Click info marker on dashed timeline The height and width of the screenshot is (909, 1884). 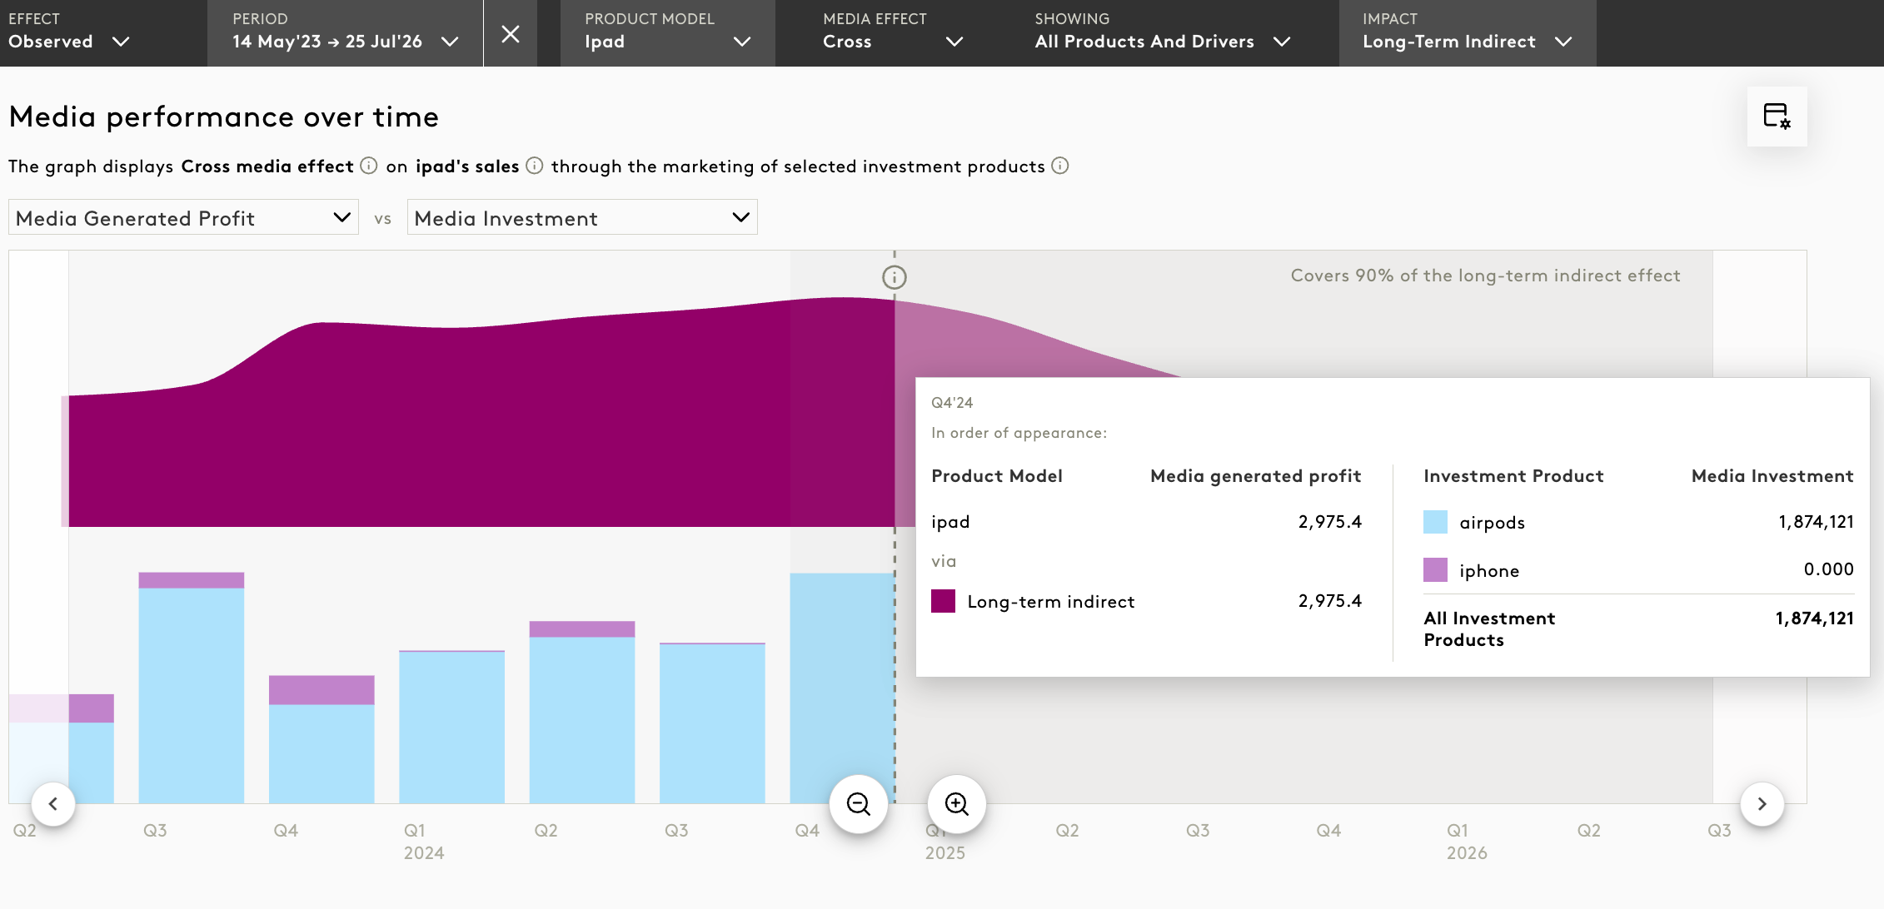[894, 277]
